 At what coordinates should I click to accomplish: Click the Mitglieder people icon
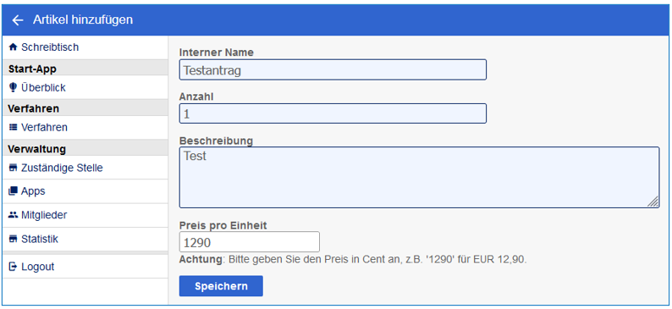(x=13, y=215)
